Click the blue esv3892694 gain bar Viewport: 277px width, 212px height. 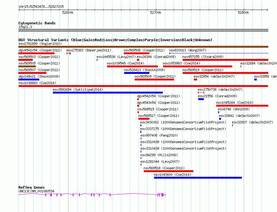tap(108, 93)
